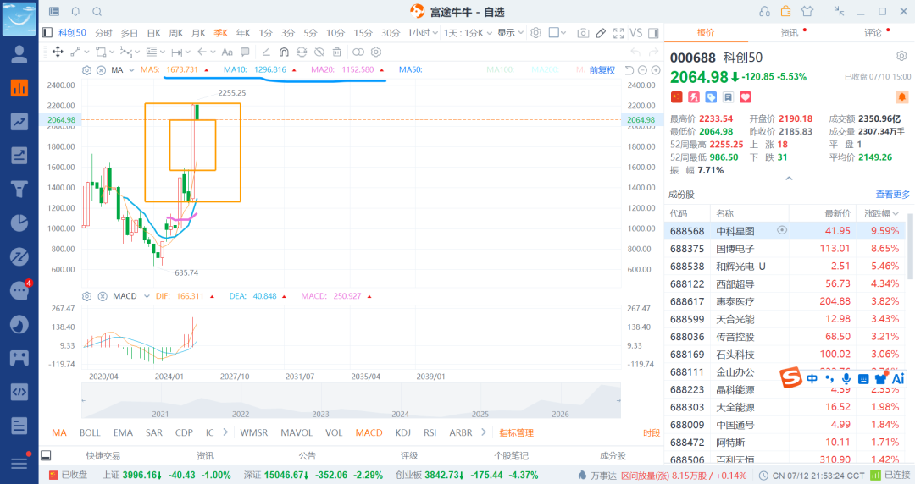Open the bottom 个股笔记 tab
The height and width of the screenshot is (484, 915).
[511, 456]
